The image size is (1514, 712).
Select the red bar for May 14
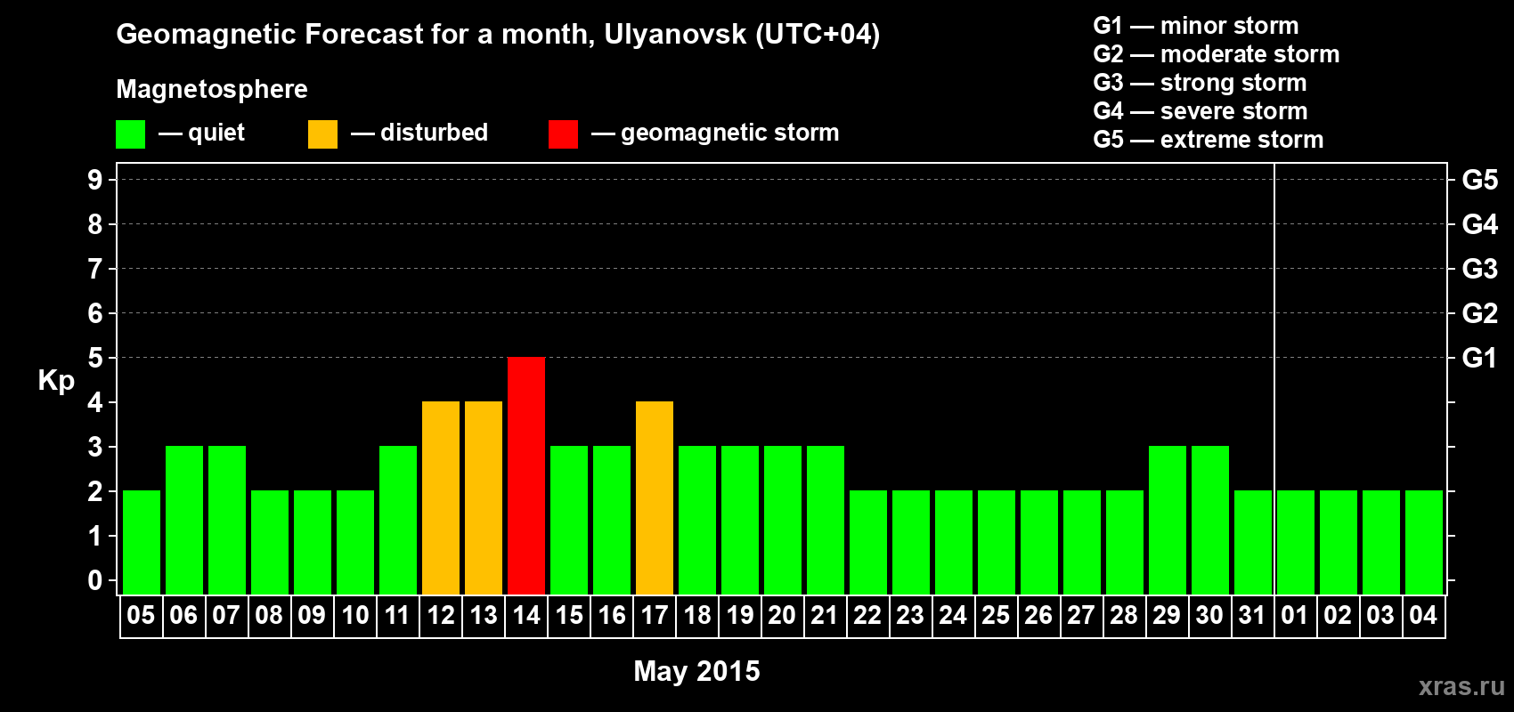[x=526, y=475]
